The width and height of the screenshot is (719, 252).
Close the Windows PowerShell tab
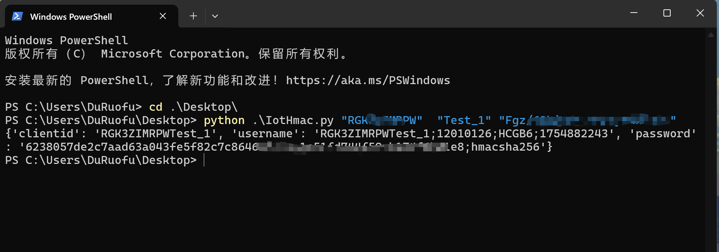pos(163,16)
